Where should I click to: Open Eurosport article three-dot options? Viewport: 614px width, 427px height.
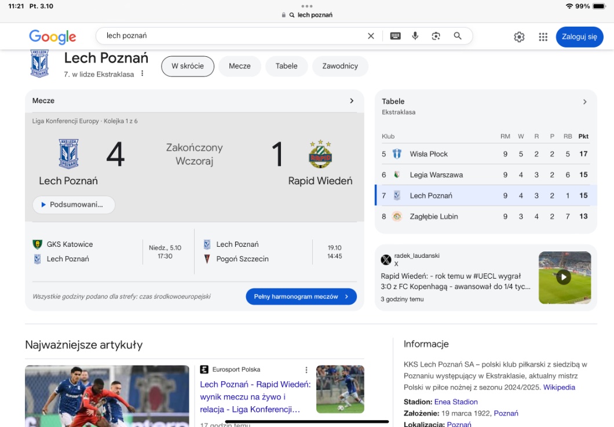tap(306, 370)
